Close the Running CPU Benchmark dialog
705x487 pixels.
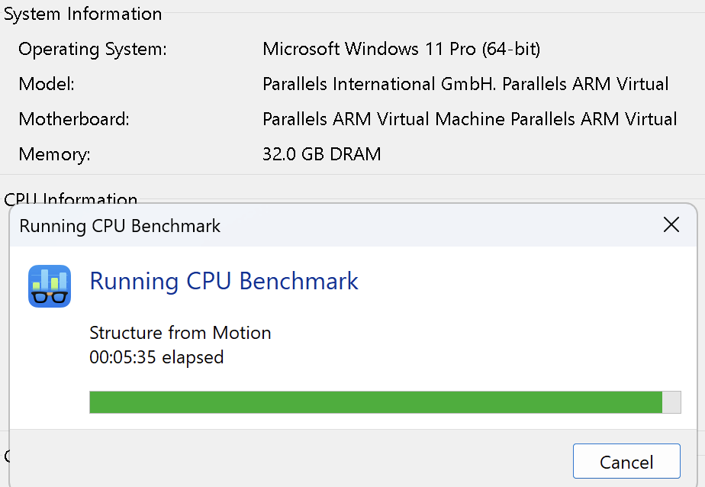tap(671, 225)
